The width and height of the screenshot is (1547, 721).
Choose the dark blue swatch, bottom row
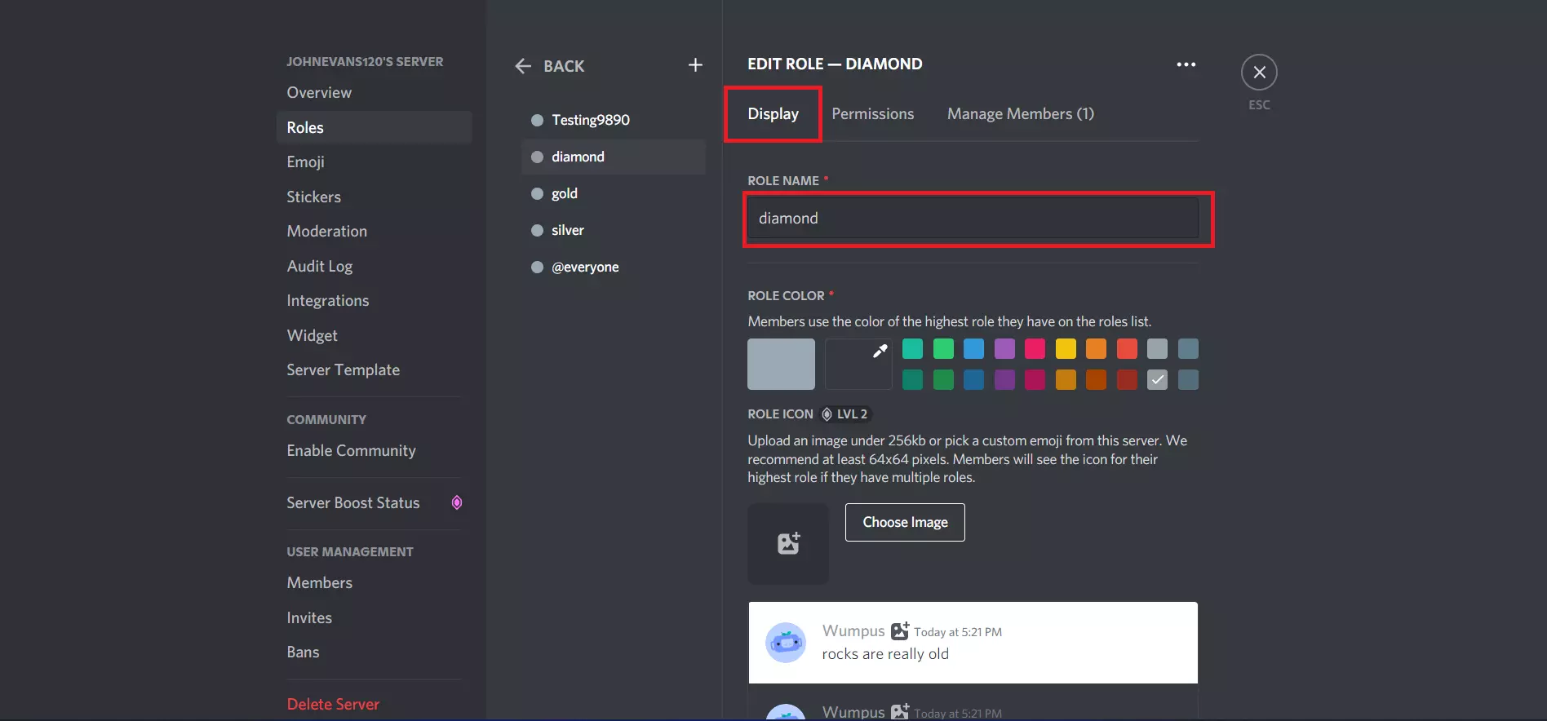pyautogui.click(x=974, y=379)
